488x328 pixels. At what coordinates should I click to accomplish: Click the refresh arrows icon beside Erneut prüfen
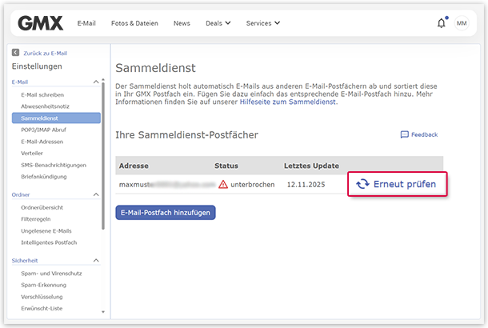tap(362, 184)
